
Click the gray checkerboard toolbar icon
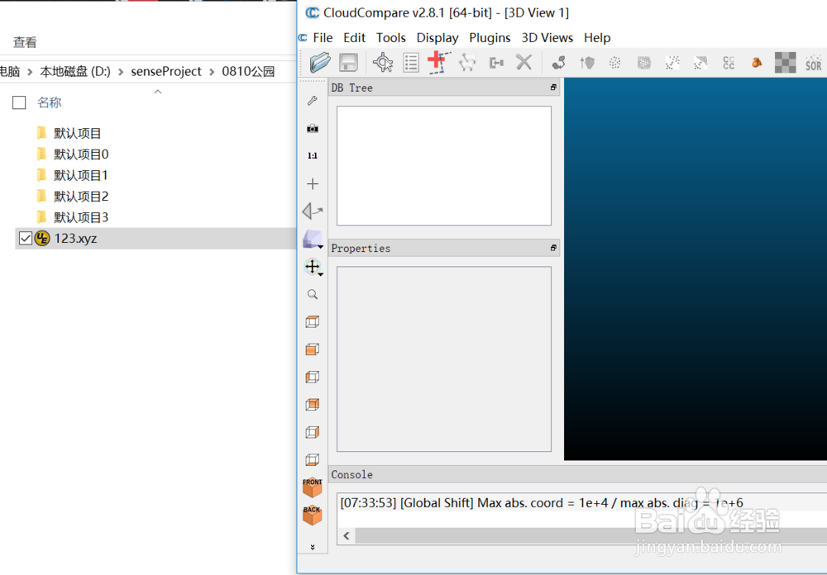click(786, 63)
